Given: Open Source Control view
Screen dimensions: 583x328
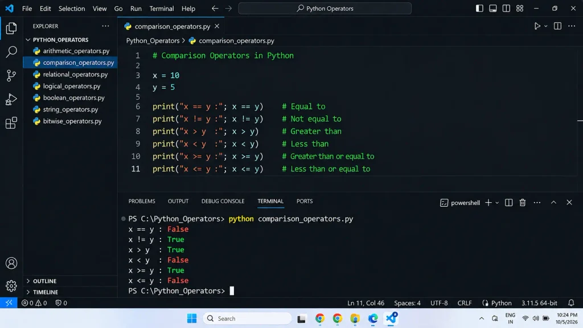Looking at the screenshot, I should pos(11,76).
